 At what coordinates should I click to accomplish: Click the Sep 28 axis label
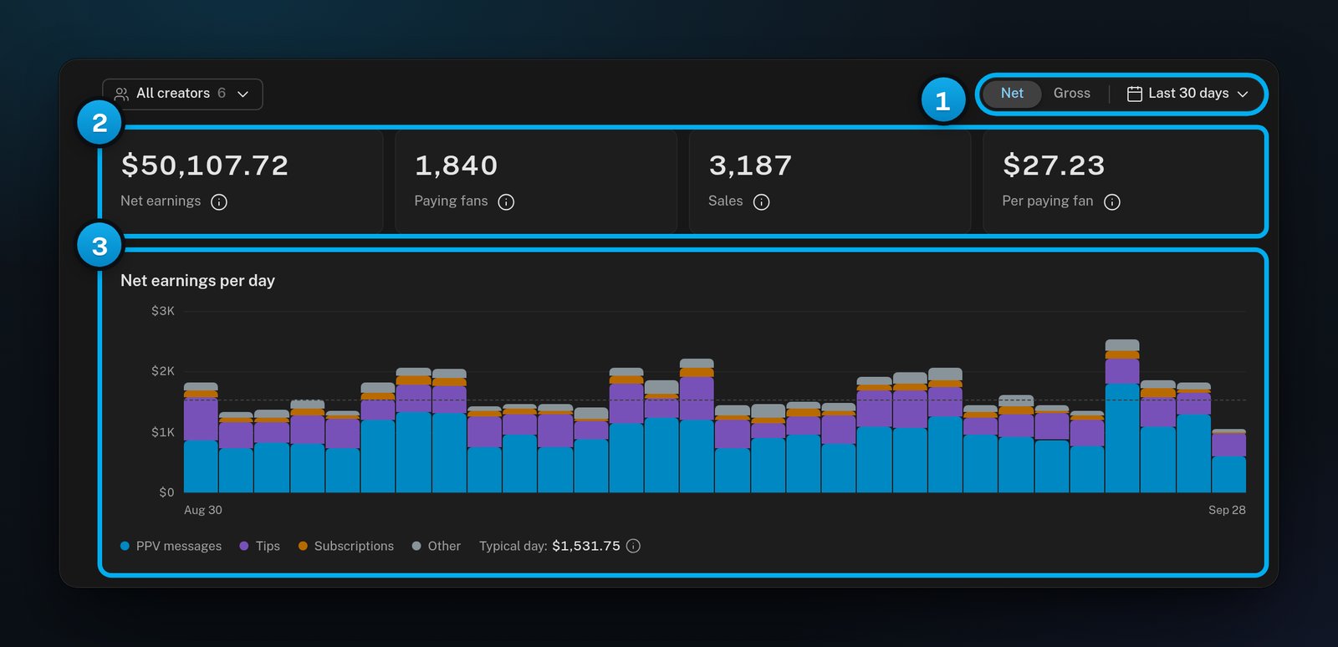[1227, 510]
